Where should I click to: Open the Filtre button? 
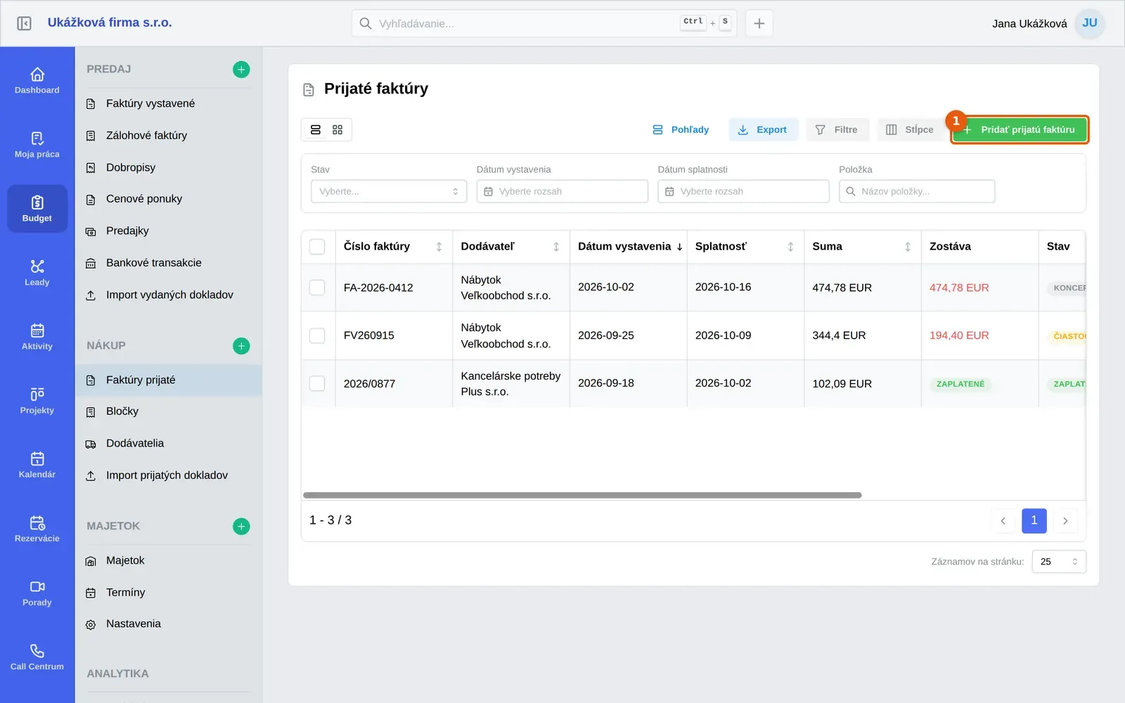click(x=837, y=129)
